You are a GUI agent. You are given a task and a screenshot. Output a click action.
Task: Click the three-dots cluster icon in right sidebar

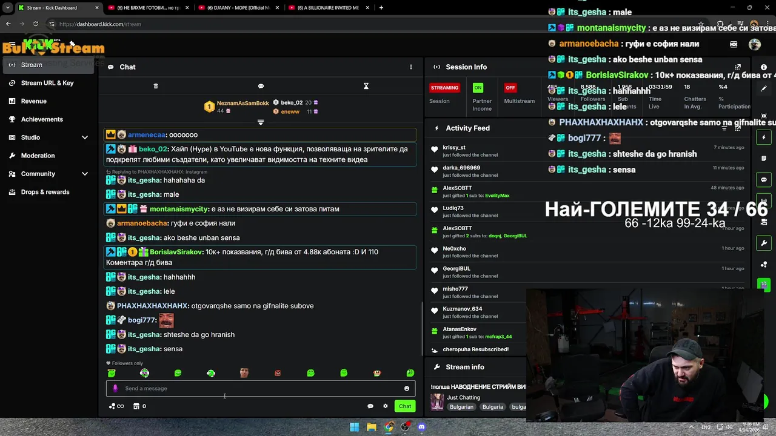(x=764, y=265)
